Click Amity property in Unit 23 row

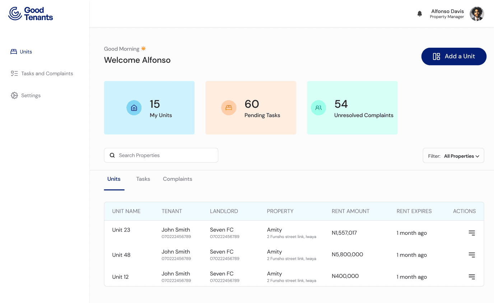pos(274,230)
